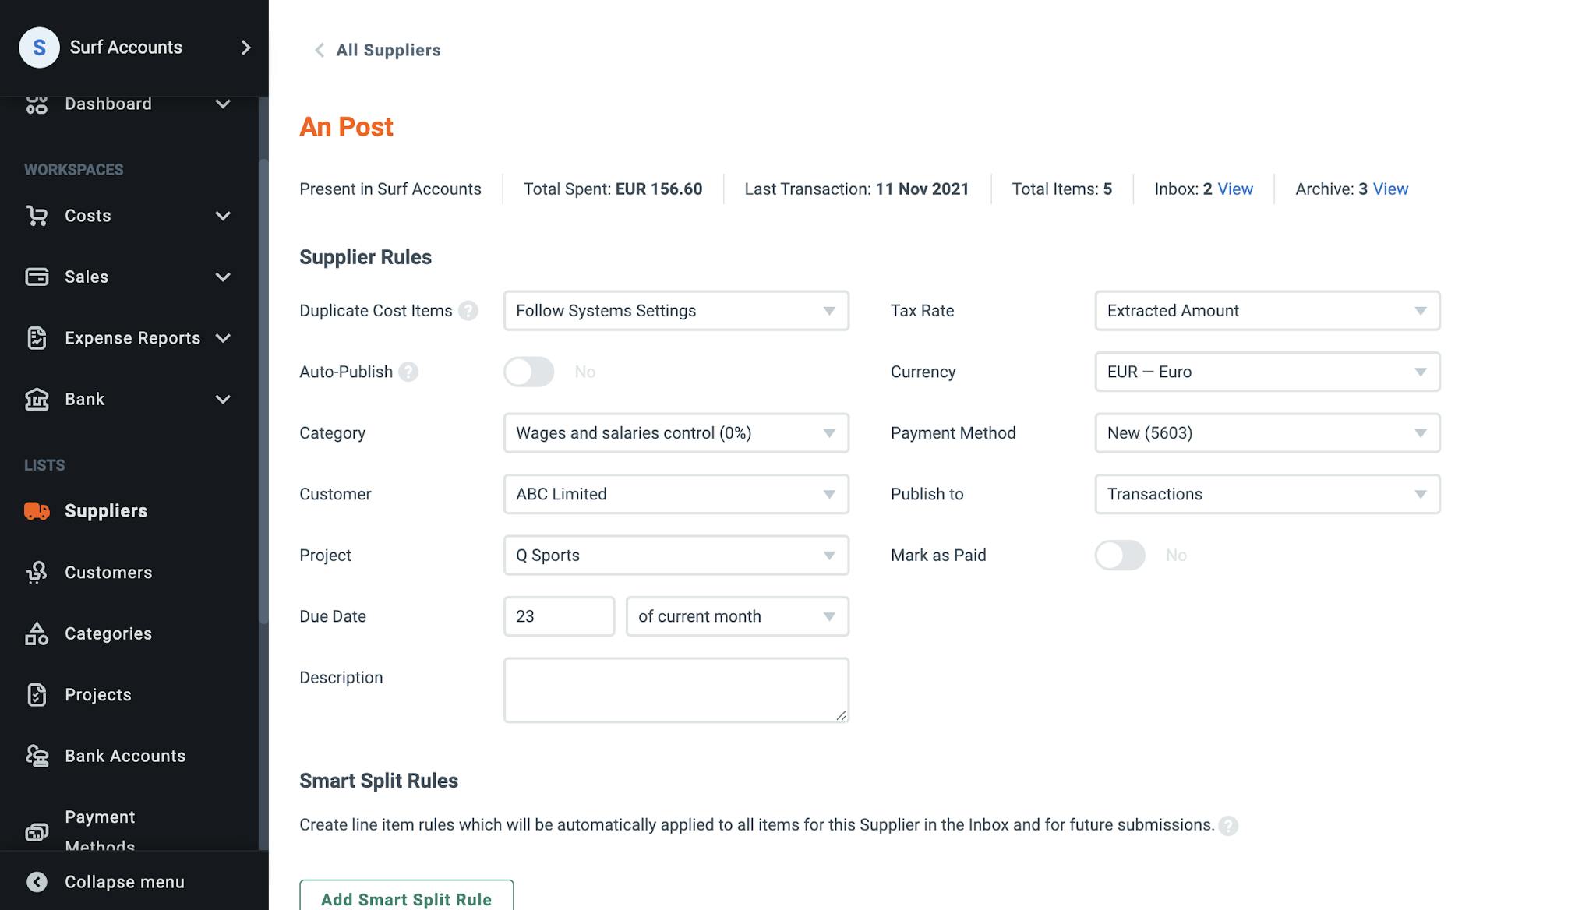Select the Suppliers icon in the sidebar
Viewport: 1596px width, 910px height.
point(37,511)
